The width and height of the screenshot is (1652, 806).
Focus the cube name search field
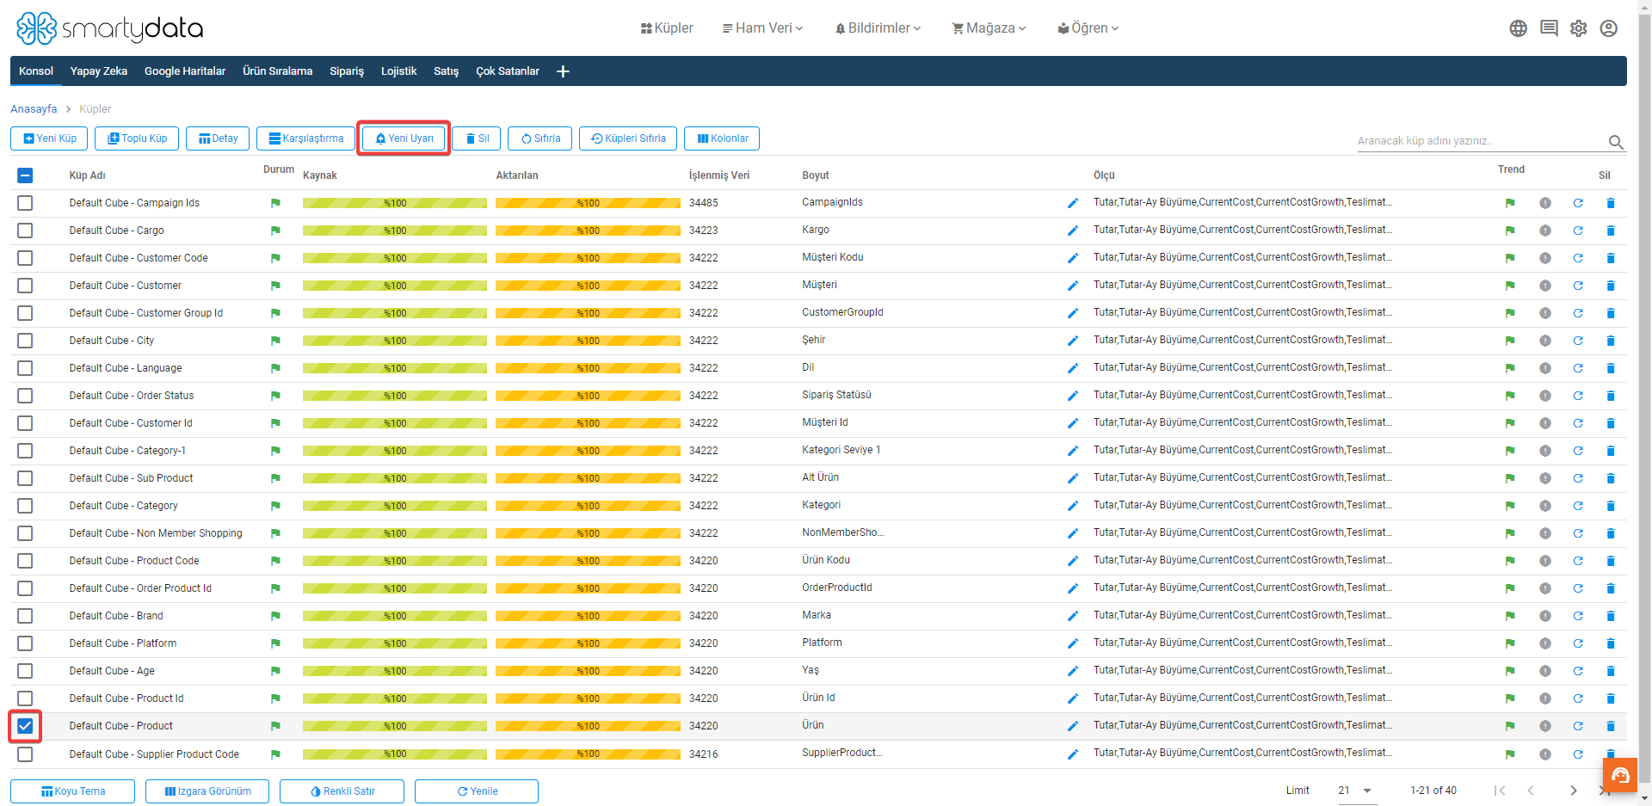point(1480,141)
